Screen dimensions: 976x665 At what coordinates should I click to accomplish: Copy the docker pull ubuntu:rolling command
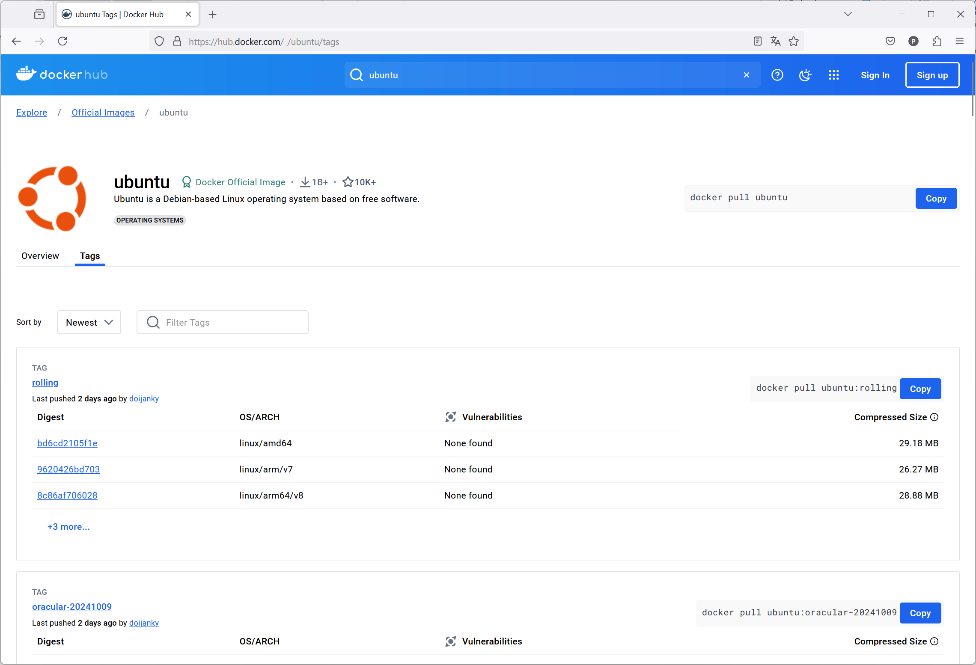click(920, 389)
